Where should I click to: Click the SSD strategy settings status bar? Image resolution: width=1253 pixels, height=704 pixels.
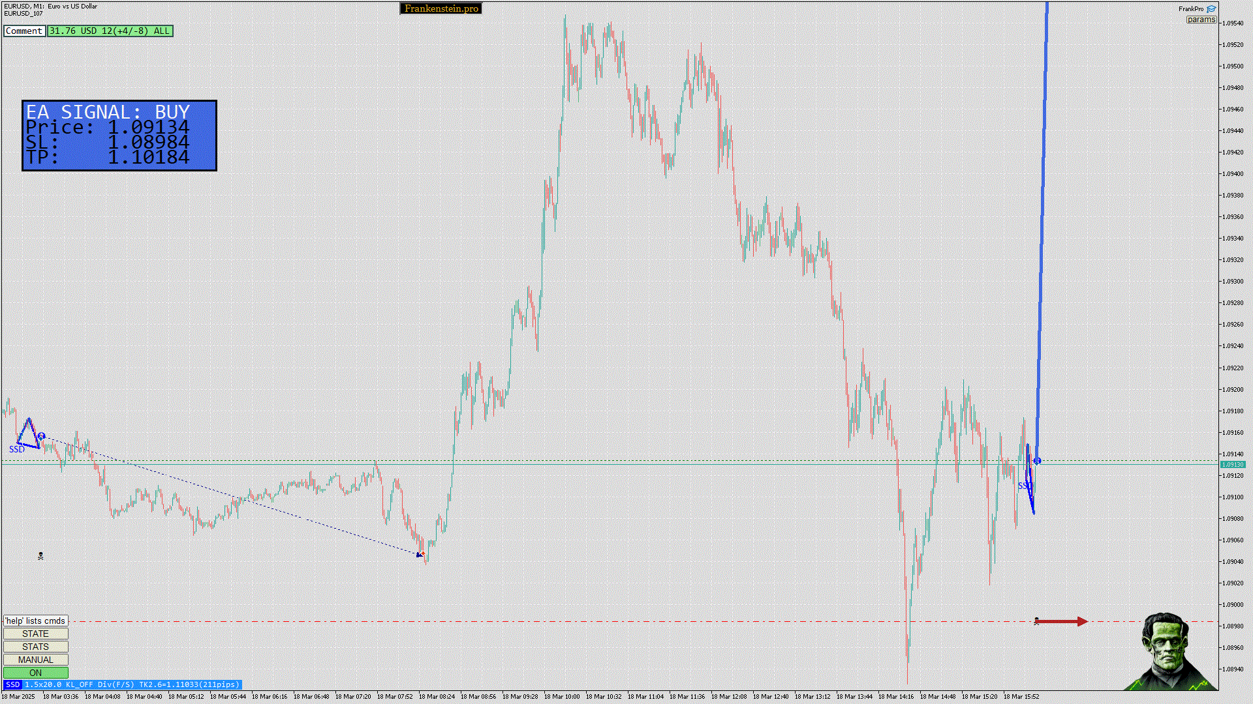(132, 684)
